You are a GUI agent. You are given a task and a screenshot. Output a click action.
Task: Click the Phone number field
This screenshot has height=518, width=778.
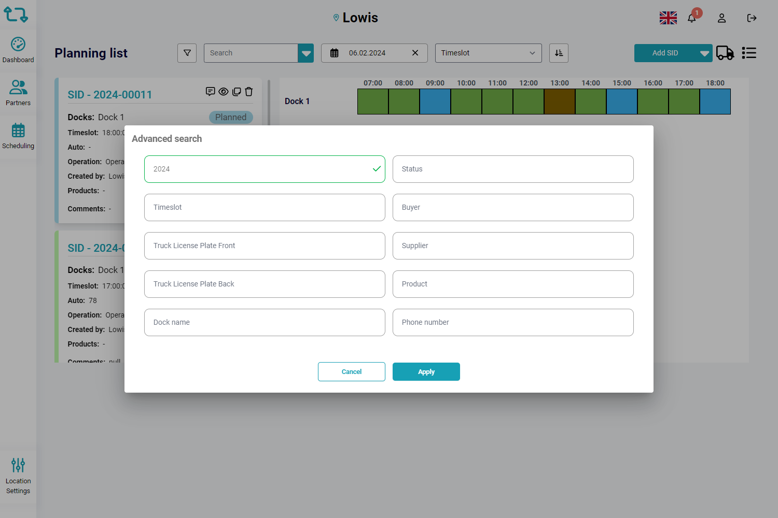pyautogui.click(x=513, y=322)
